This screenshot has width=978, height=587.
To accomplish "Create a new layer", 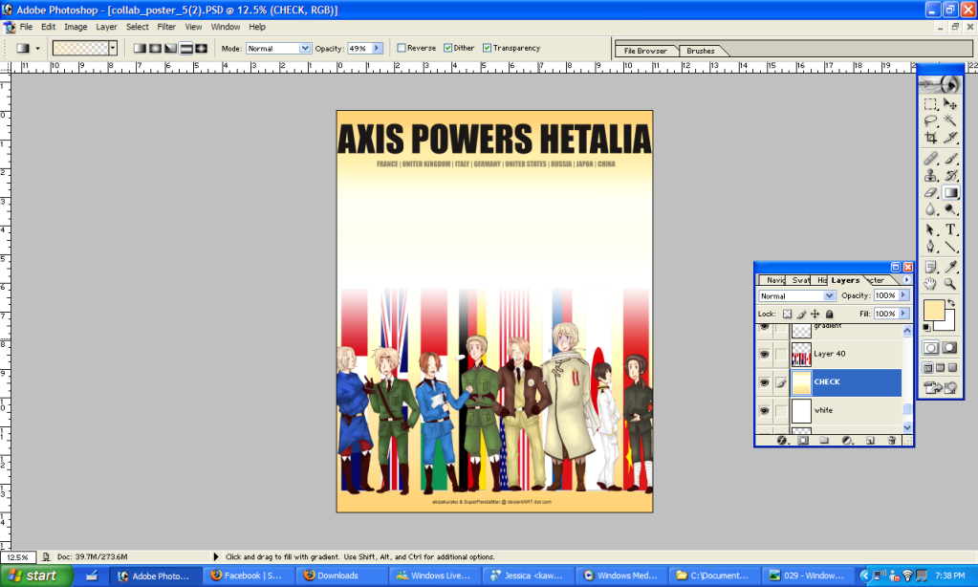I will (870, 441).
